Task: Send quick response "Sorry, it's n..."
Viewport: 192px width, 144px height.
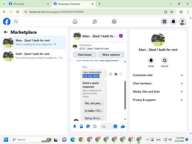Action: pyautogui.click(x=94, y=118)
